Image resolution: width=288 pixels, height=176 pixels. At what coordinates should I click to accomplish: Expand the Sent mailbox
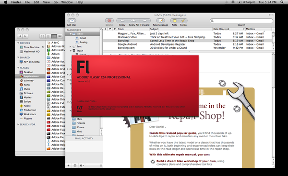coord(71,46)
